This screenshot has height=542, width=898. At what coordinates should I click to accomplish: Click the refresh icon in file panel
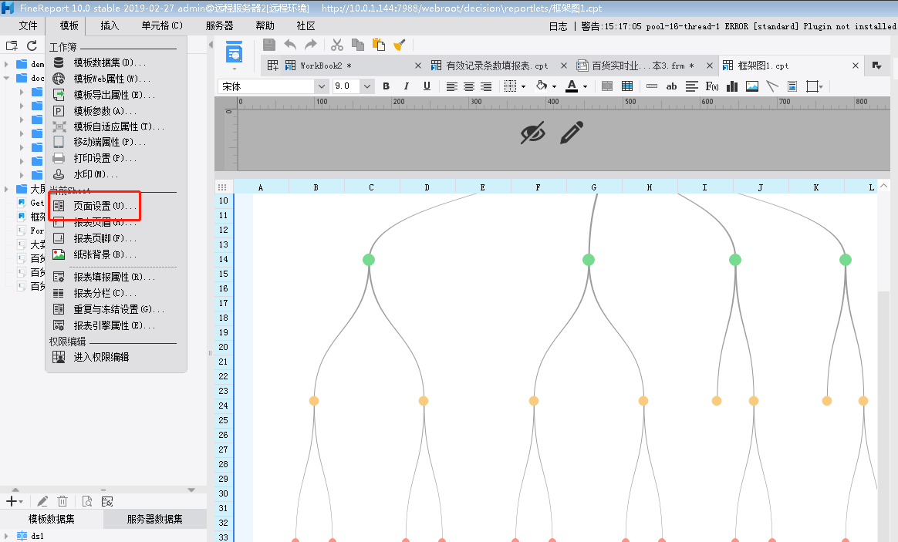point(32,45)
